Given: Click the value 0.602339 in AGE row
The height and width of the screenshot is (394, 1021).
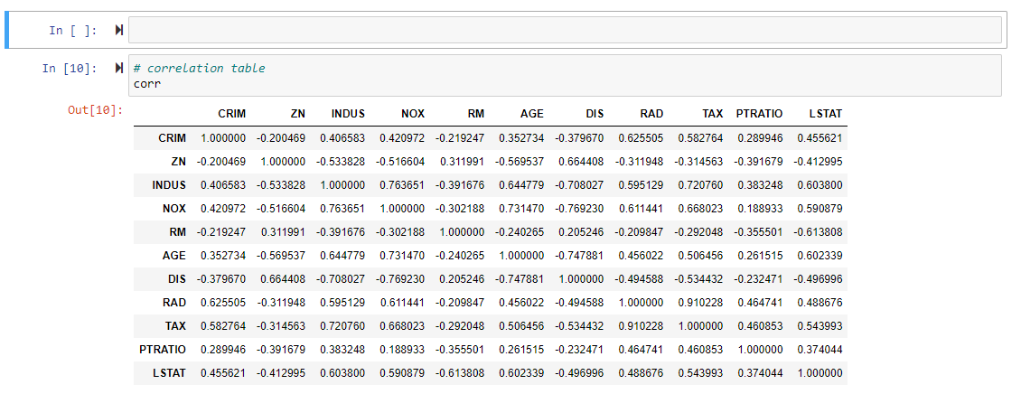Looking at the screenshot, I should pyautogui.click(x=820, y=256).
